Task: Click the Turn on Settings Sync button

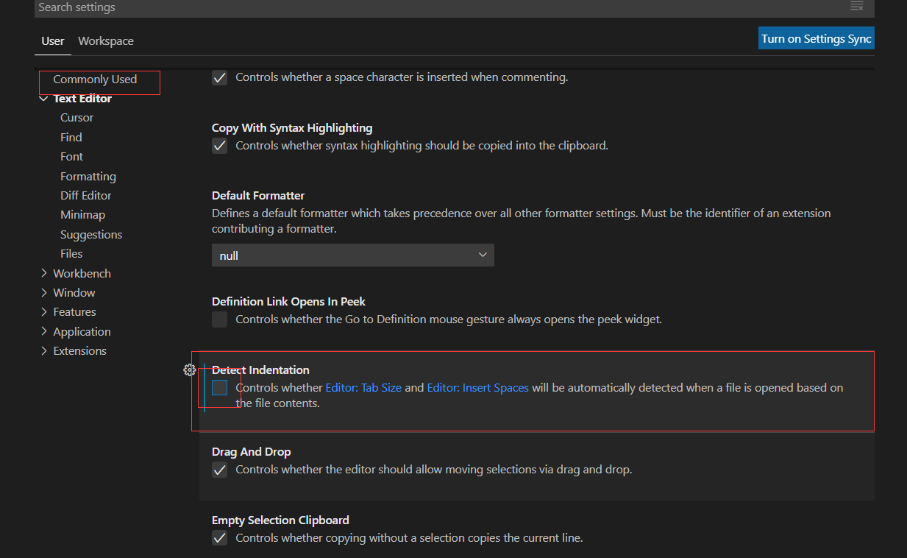Action: click(816, 38)
